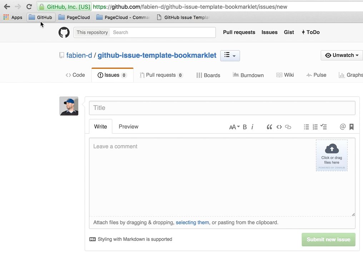363x257 pixels.
Task: Open the Burndown tab
Action: pos(248,75)
